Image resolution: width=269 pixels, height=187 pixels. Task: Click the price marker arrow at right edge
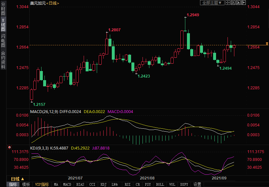[267, 44]
